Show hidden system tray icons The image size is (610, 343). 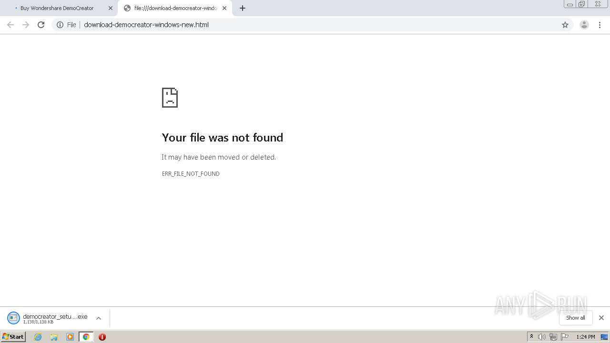click(x=531, y=337)
